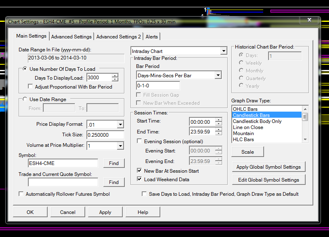Open the Days-Mins-Secs Per Bar dropdown

pyautogui.click(x=218, y=75)
